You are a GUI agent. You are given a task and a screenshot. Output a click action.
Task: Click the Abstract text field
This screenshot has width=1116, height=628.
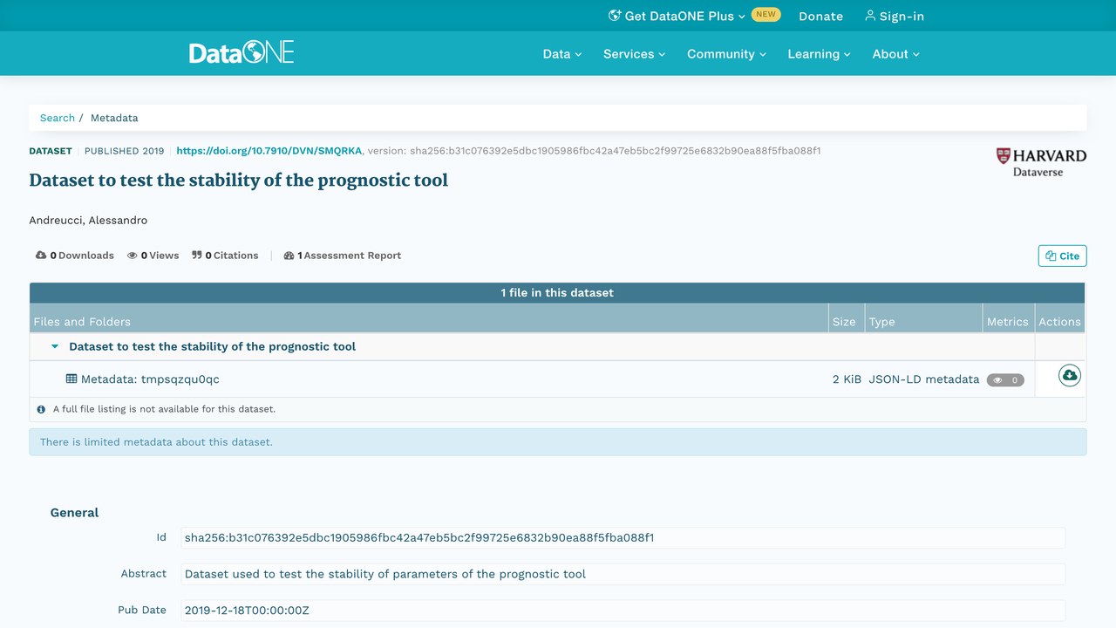[623, 574]
